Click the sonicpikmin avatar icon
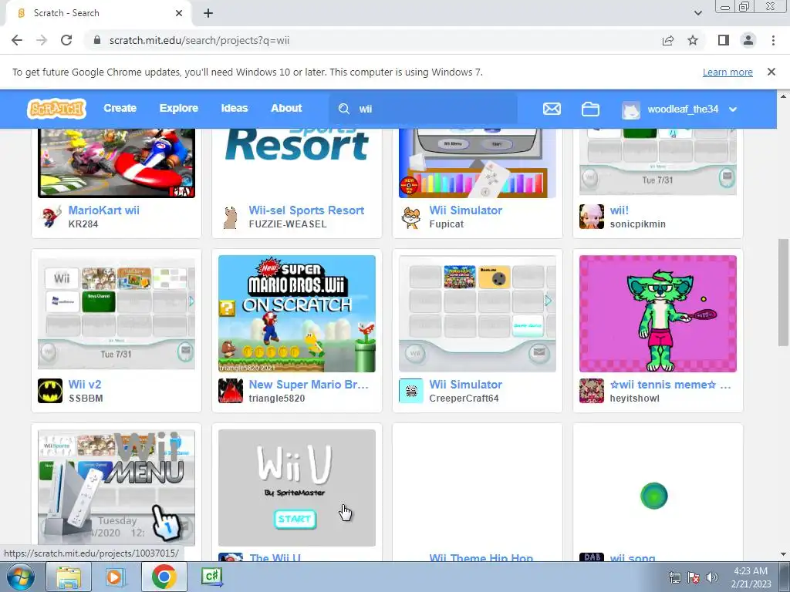Screen dimensions: 790x592 point(592,217)
